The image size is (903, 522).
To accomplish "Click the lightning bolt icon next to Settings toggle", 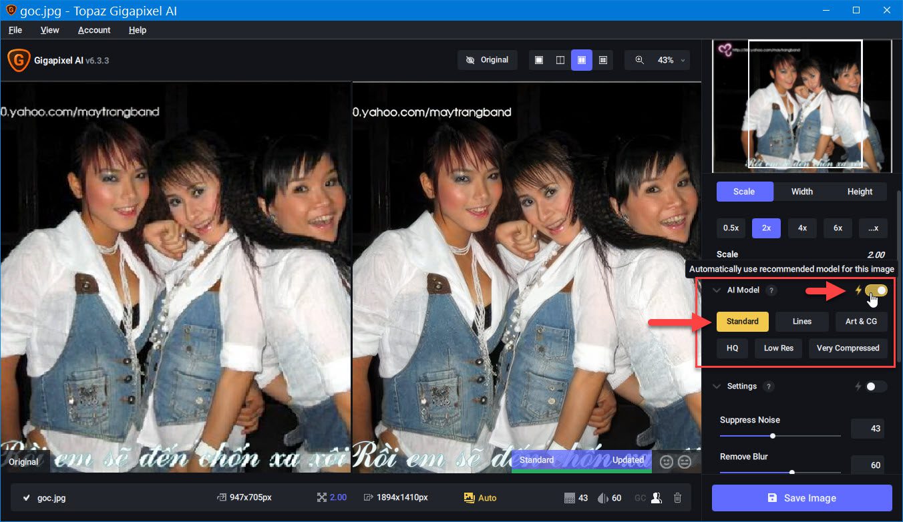I will pos(858,386).
